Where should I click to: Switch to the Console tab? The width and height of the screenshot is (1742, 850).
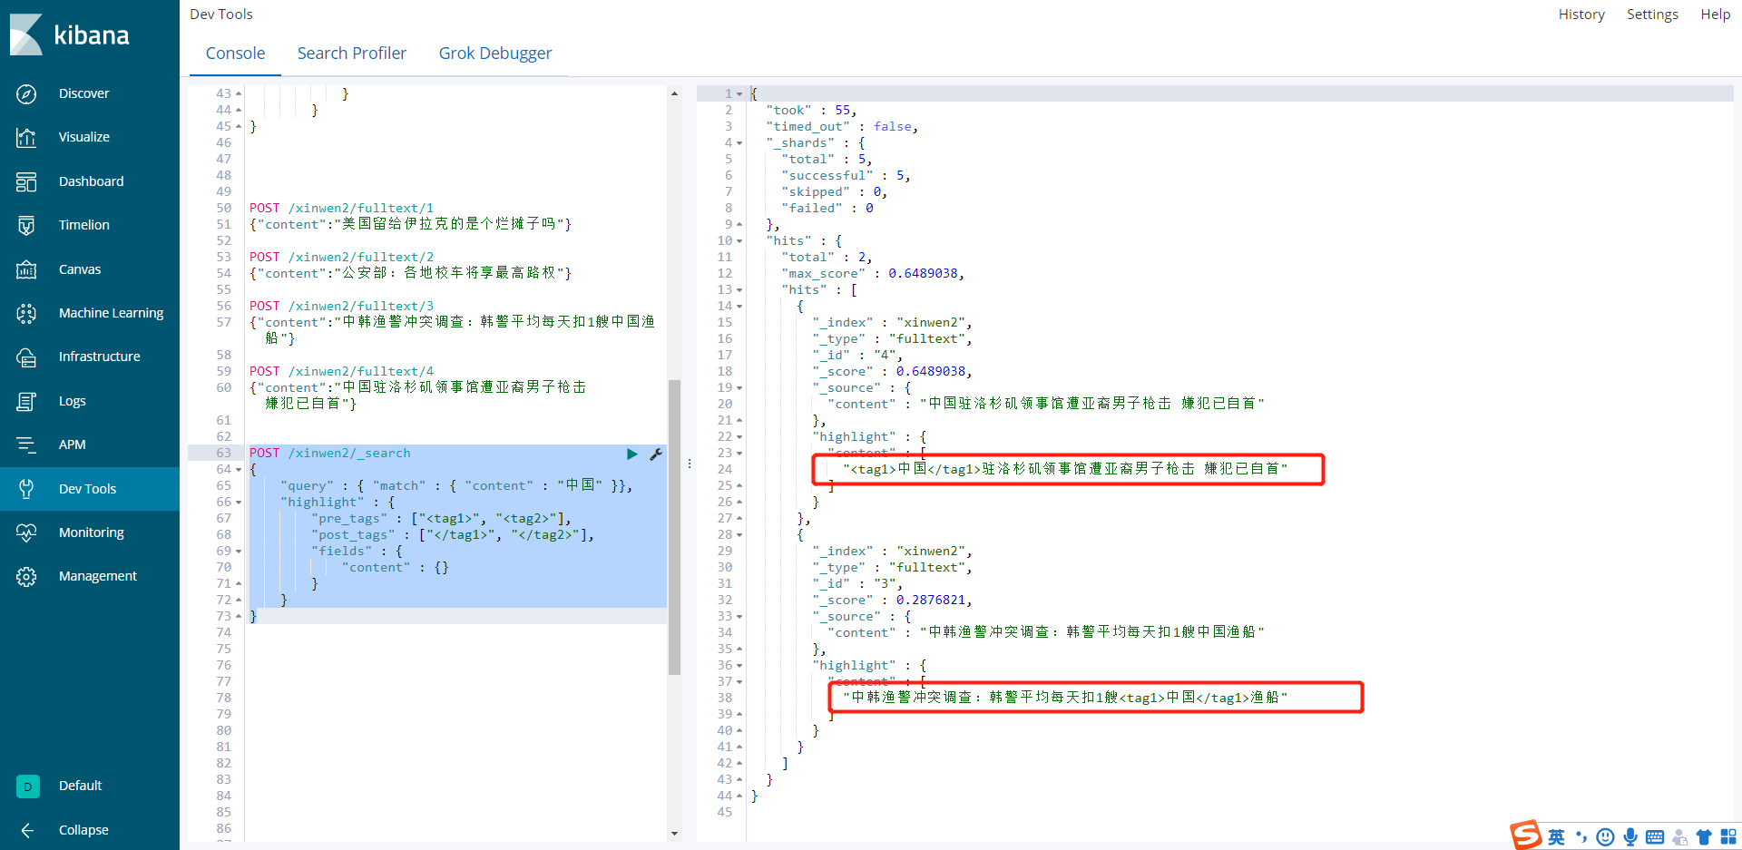tap(236, 54)
